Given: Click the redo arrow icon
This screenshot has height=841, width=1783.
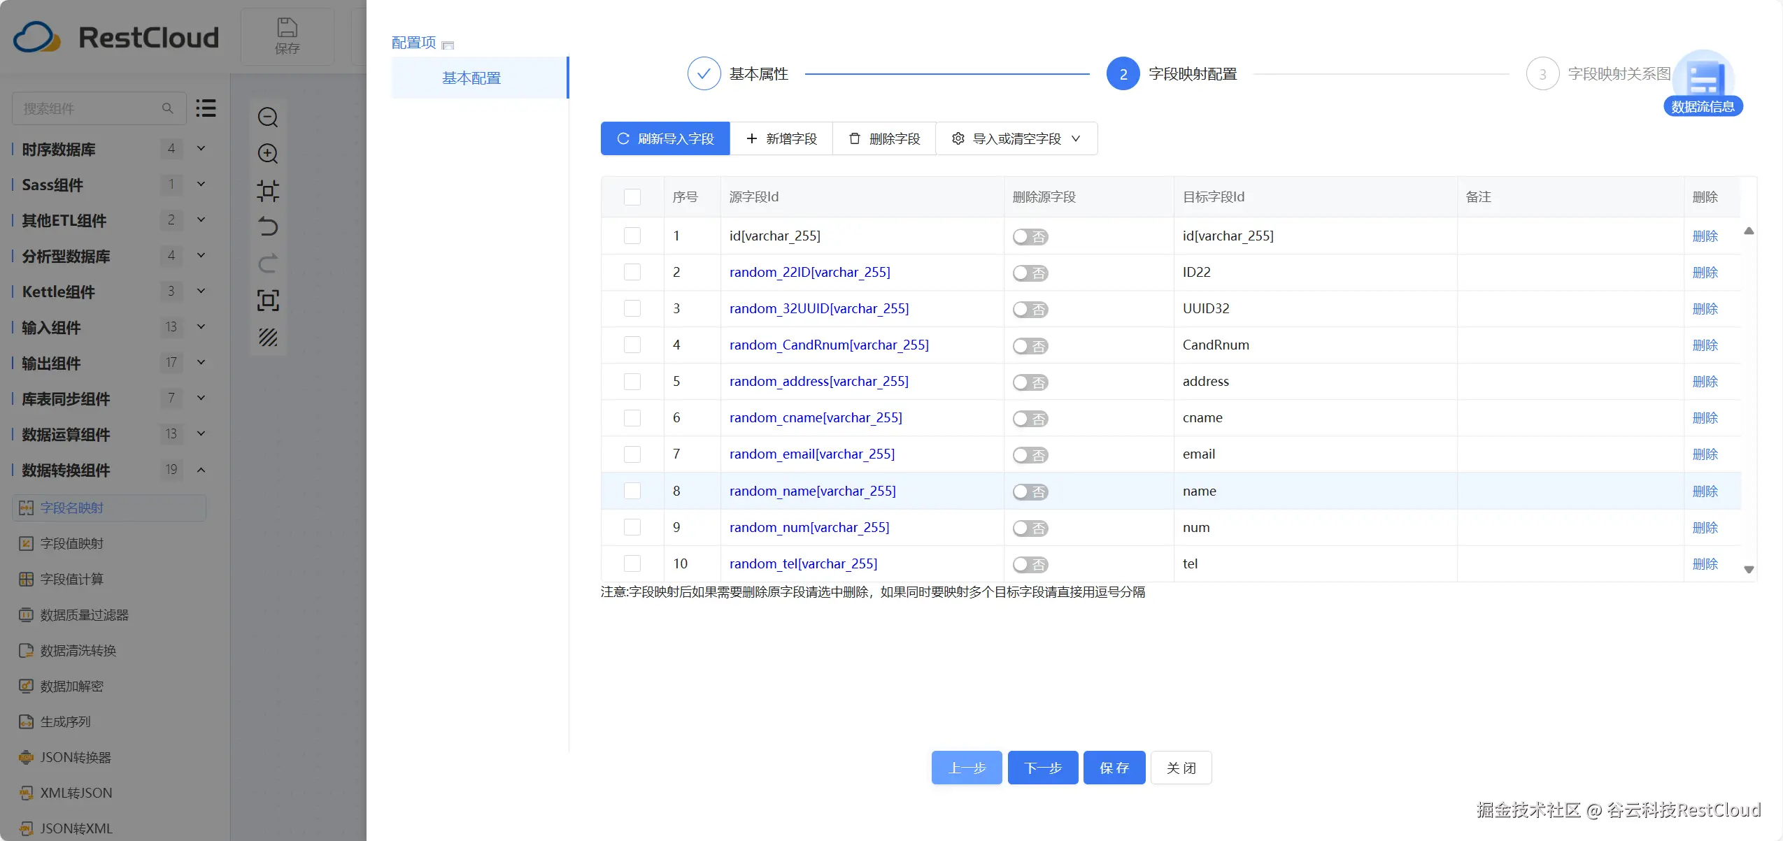Looking at the screenshot, I should pyautogui.click(x=268, y=264).
